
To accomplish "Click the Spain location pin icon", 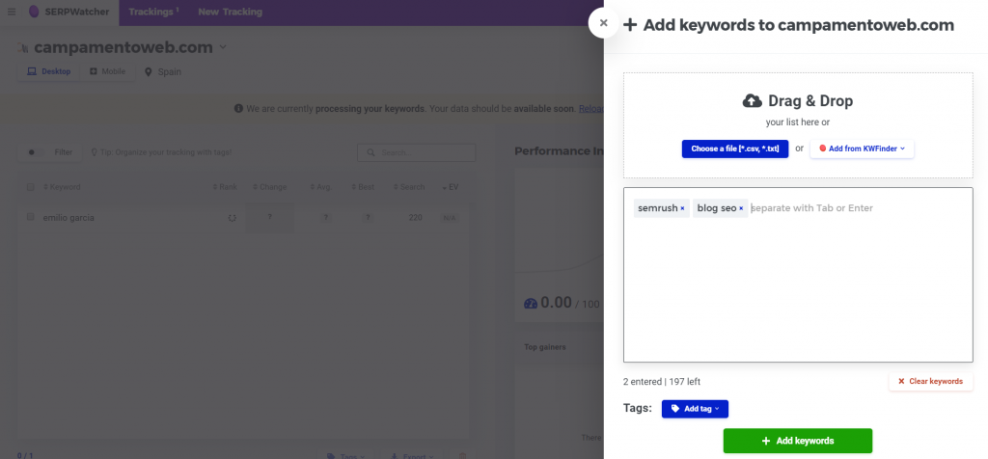I will tap(149, 71).
